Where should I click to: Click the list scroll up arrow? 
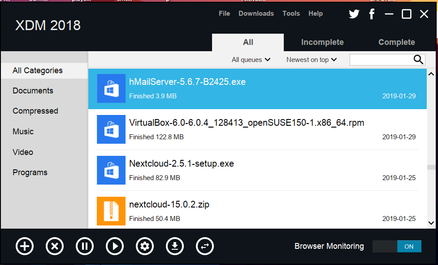[x=431, y=74]
